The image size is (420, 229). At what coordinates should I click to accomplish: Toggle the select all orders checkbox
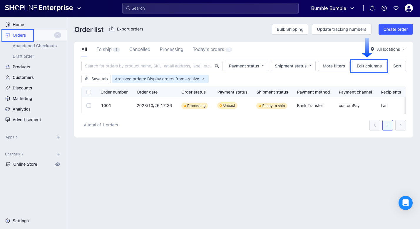click(89, 92)
